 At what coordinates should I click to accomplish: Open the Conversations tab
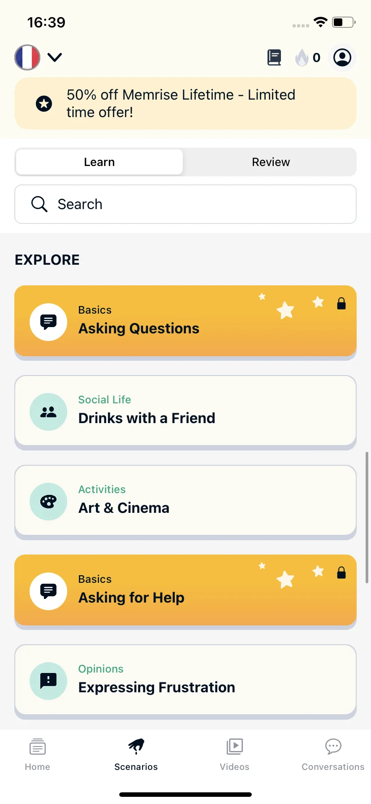(x=333, y=755)
